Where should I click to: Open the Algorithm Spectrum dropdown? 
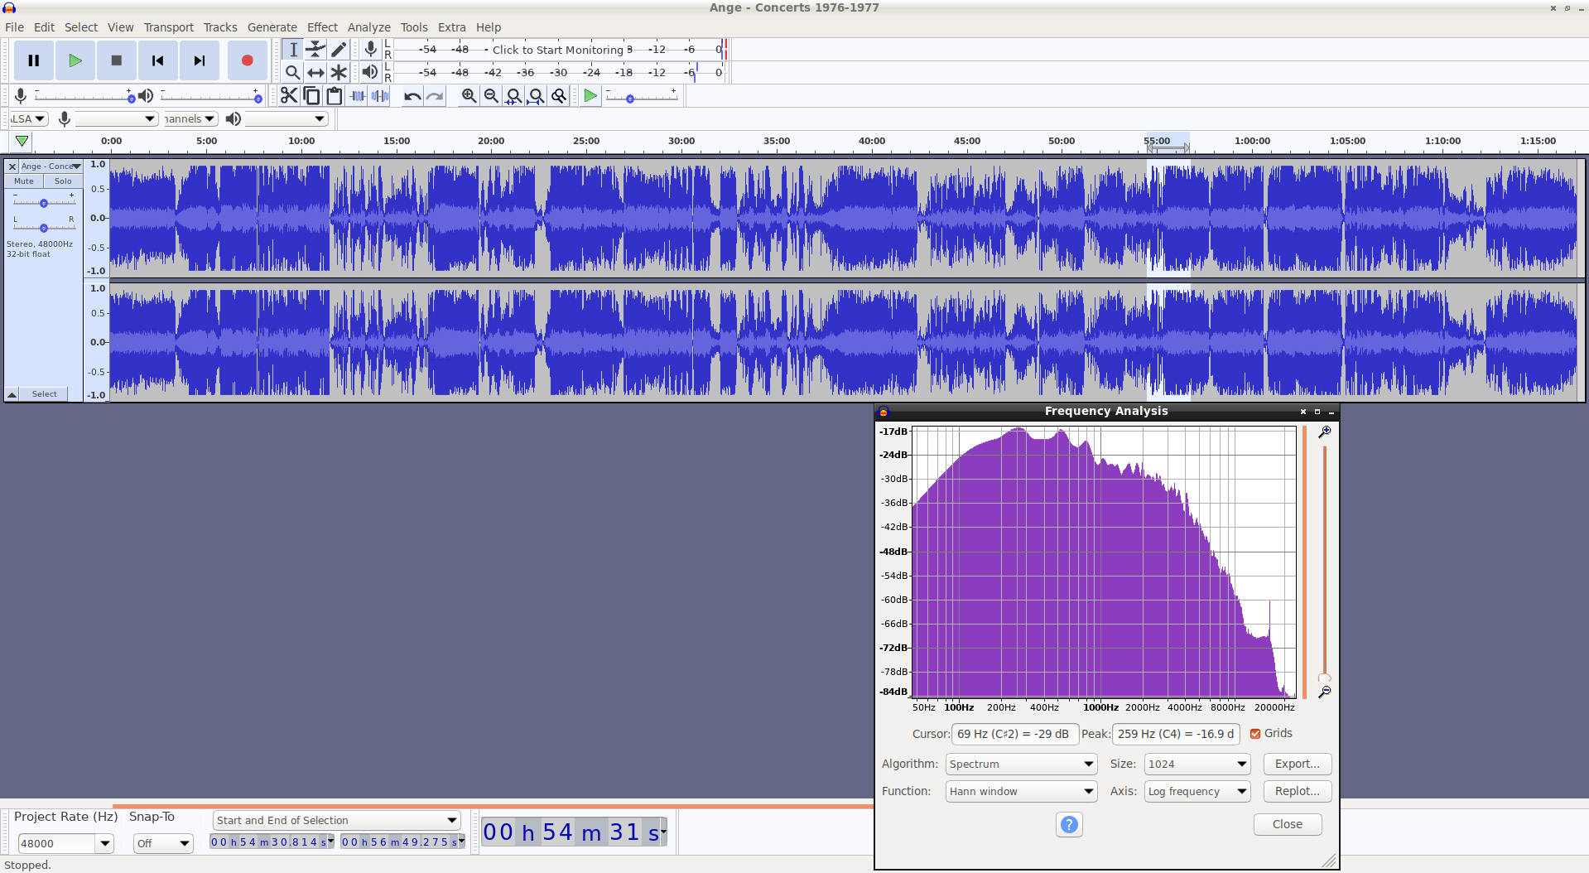coord(1021,764)
